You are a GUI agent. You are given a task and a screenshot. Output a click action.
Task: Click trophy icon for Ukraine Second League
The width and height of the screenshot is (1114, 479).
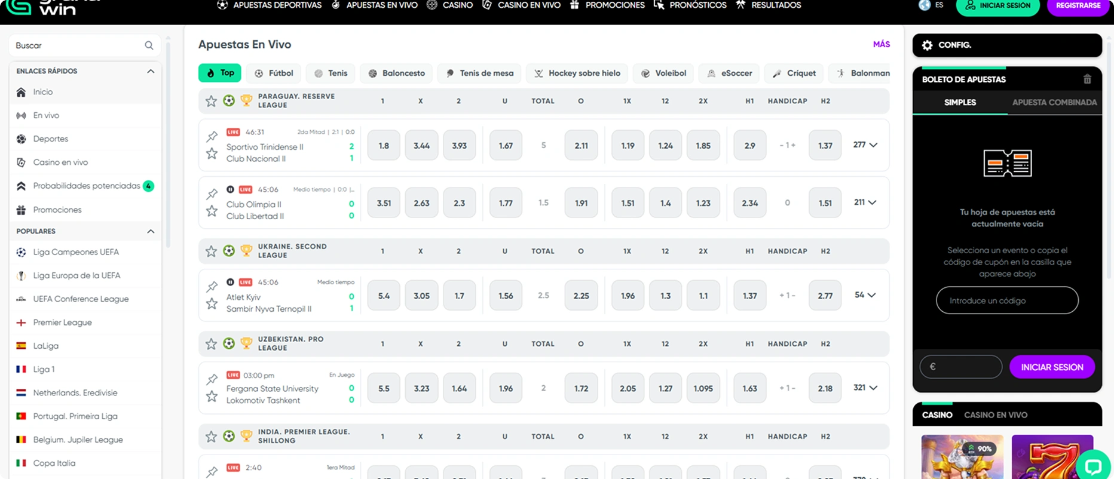[246, 251]
